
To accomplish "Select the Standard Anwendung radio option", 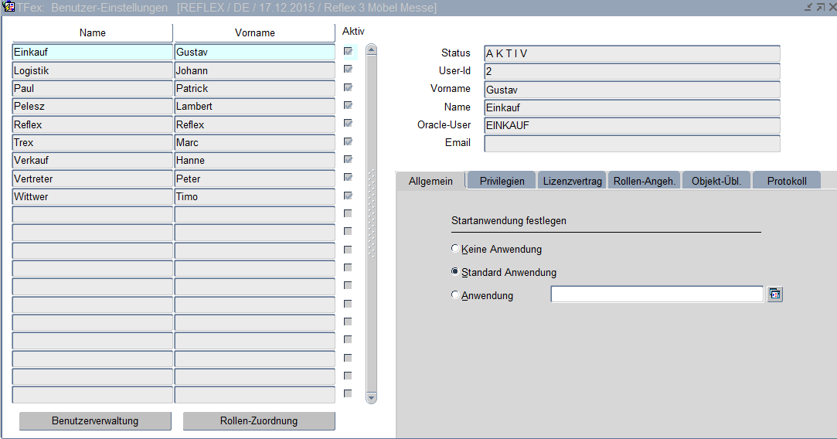I will (455, 272).
